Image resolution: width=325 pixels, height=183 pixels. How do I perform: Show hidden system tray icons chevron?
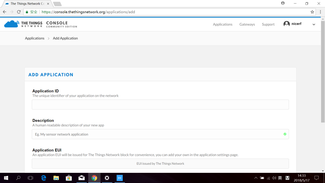(256, 178)
